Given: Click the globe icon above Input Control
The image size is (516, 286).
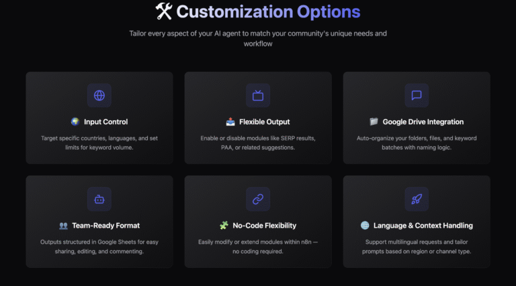Looking at the screenshot, I should pos(99,95).
